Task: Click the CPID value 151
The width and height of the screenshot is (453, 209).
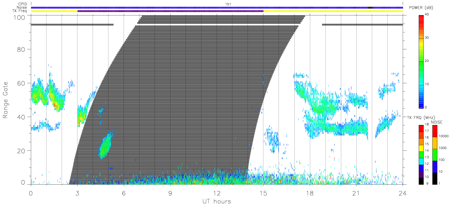Action: click(228, 4)
